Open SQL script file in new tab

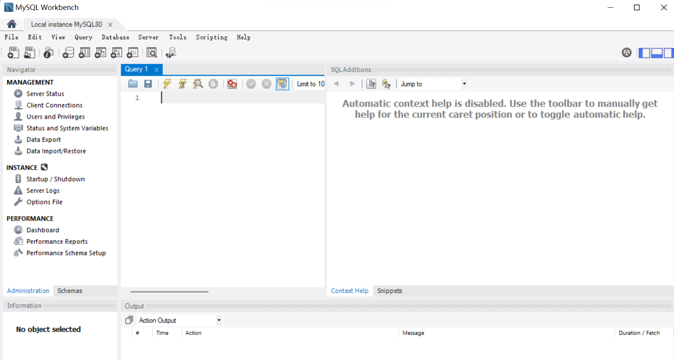(29, 52)
